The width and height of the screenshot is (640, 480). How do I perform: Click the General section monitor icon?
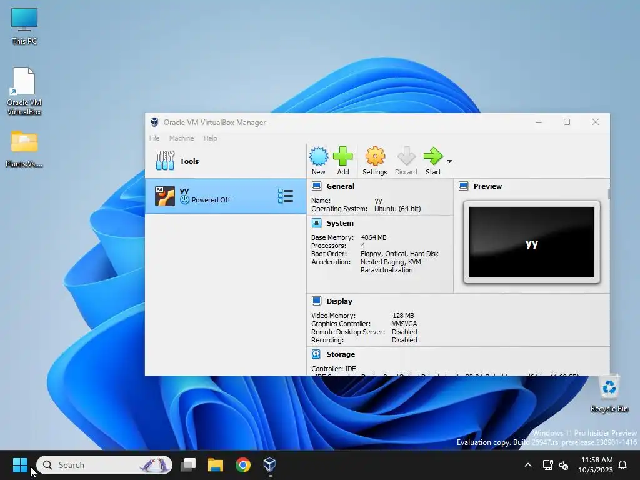[316, 186]
